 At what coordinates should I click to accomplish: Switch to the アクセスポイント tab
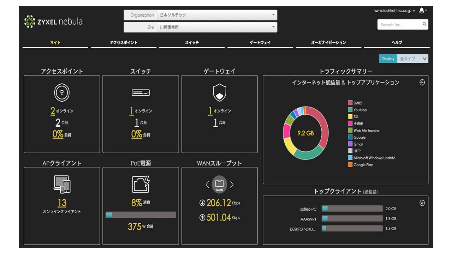tap(124, 42)
